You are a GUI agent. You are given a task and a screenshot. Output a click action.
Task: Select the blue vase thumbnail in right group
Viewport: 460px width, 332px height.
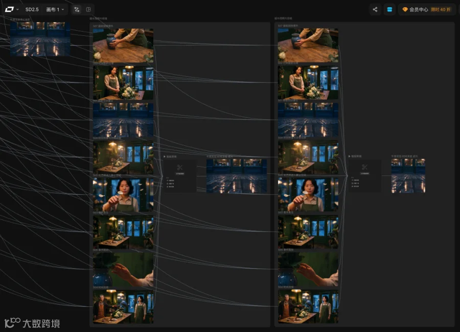pyautogui.click(x=308, y=45)
